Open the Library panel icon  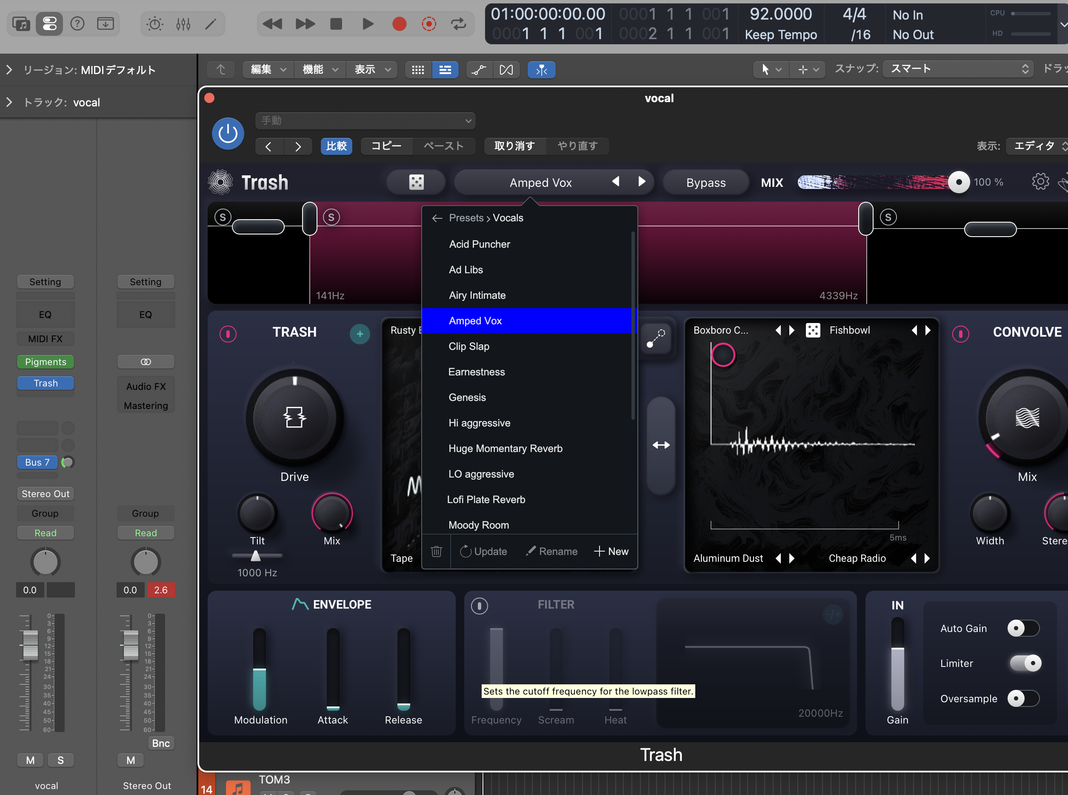(21, 23)
